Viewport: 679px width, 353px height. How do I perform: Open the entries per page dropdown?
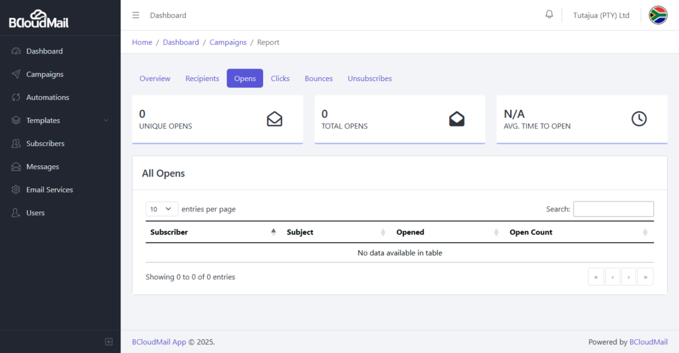click(x=162, y=209)
